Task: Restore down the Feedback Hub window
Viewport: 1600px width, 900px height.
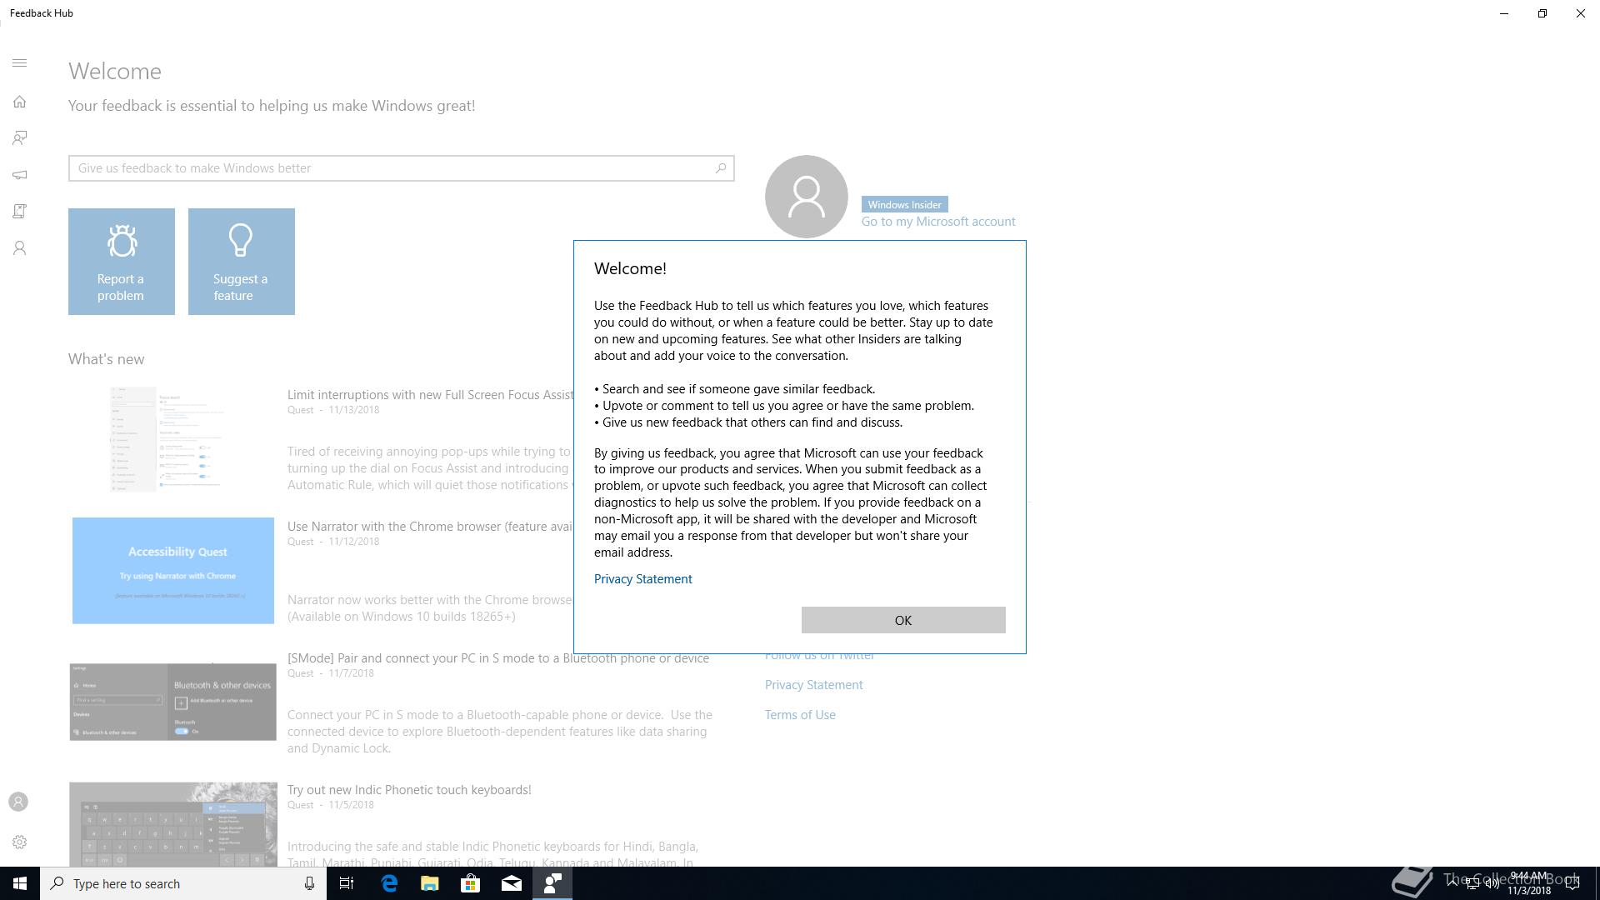Action: pyautogui.click(x=1542, y=13)
